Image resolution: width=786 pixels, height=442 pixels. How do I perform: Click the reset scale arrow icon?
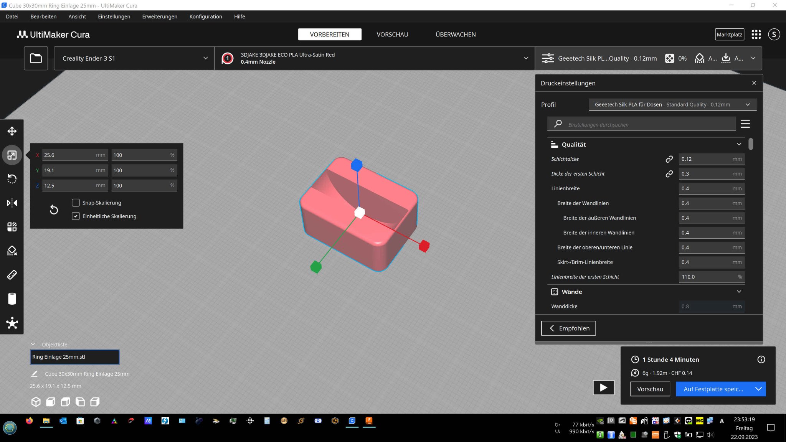point(54,209)
